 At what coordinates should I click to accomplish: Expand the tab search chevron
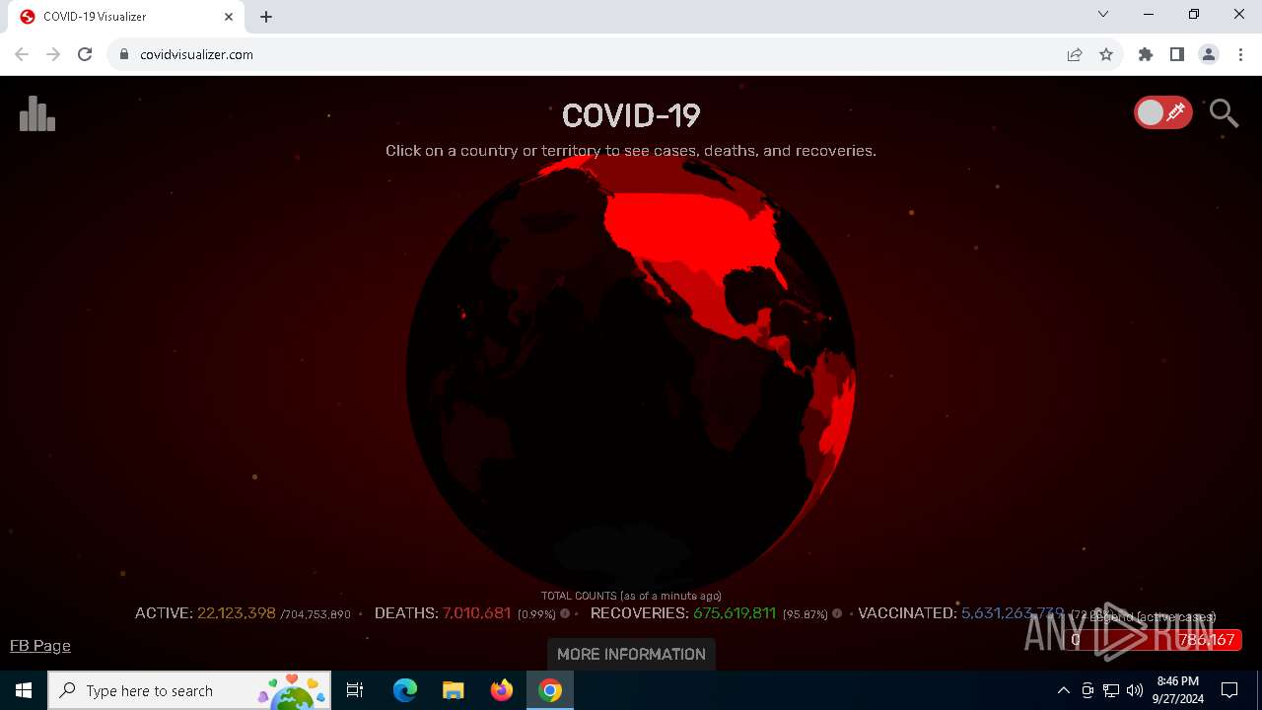pyautogui.click(x=1103, y=15)
